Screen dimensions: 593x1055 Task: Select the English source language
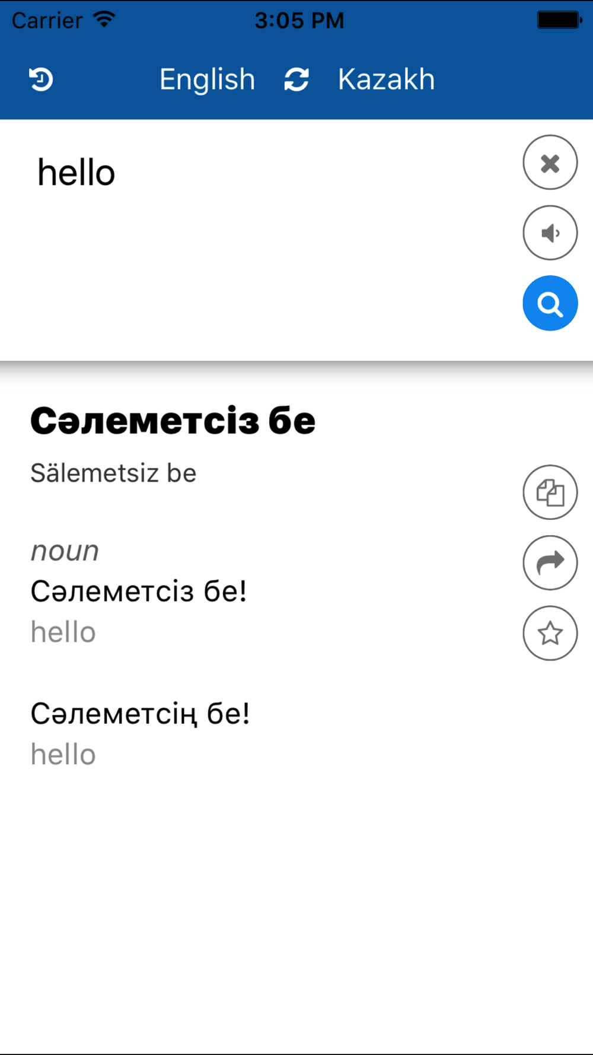click(x=207, y=80)
